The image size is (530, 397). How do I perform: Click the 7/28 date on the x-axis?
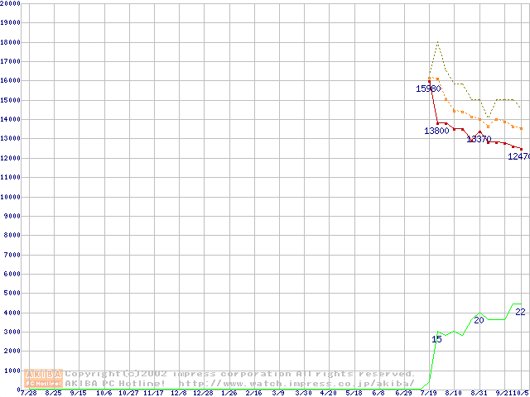pyautogui.click(x=28, y=393)
